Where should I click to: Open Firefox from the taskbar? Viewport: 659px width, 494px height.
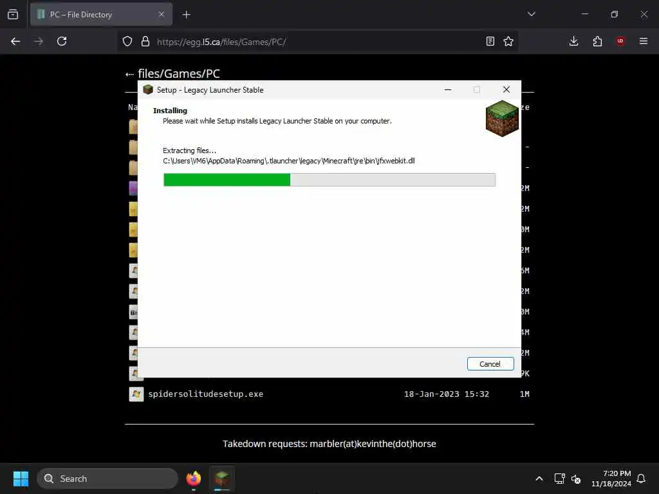pos(193,479)
